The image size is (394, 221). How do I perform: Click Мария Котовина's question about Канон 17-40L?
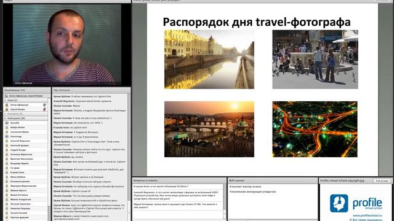175,206
